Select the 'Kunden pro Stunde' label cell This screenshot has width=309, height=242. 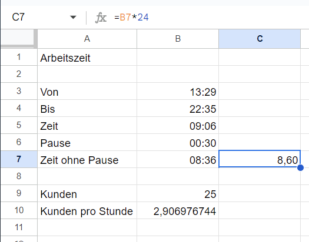point(87,210)
